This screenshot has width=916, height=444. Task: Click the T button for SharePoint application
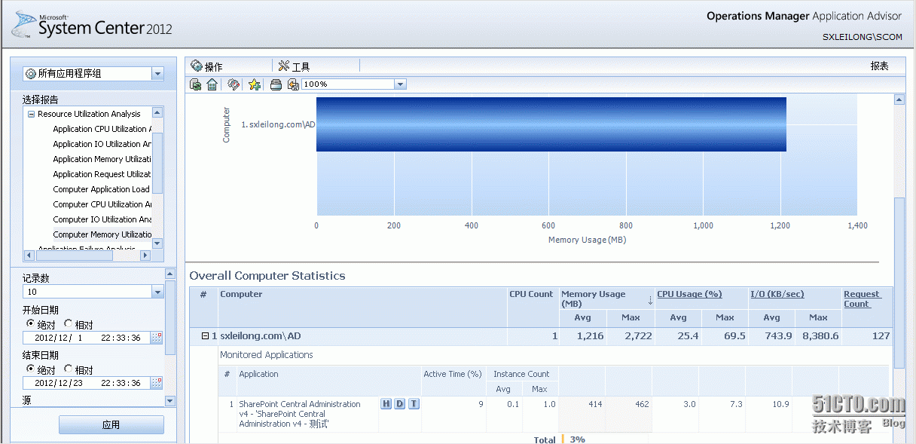[x=414, y=404]
